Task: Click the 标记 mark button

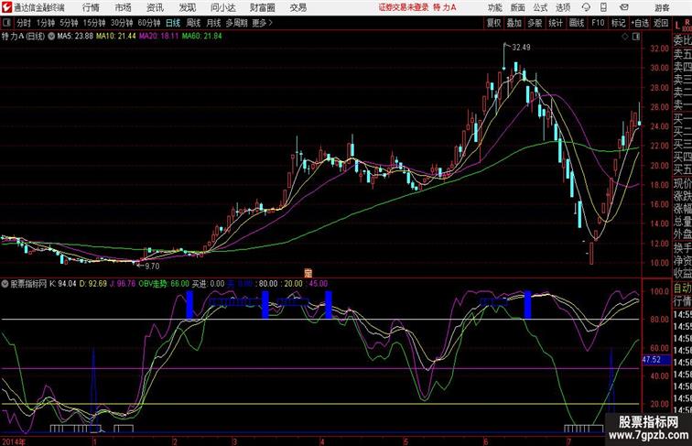Action: tap(618, 23)
